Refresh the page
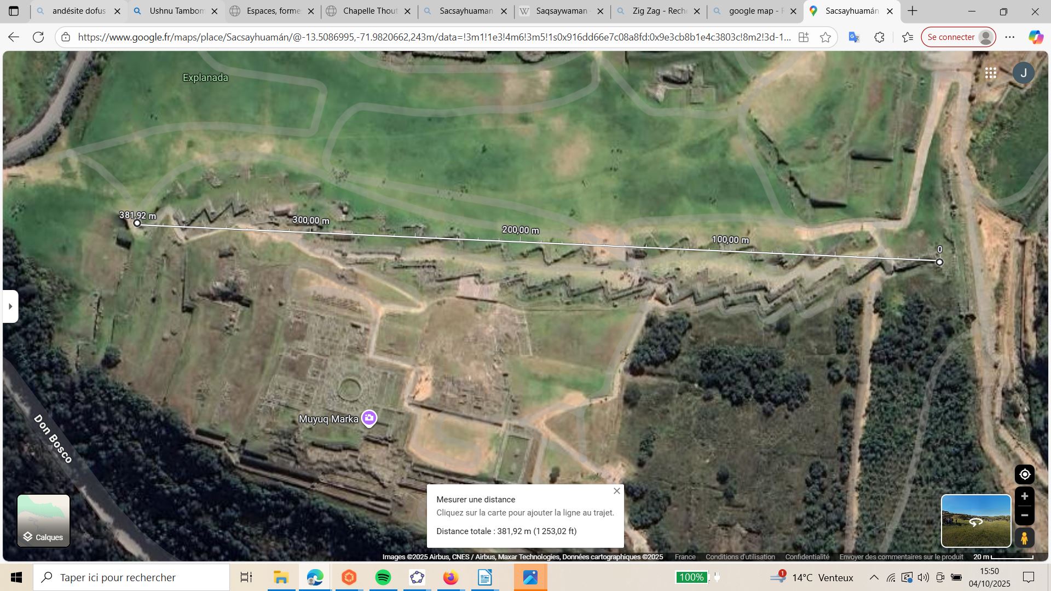The image size is (1051, 591). click(x=38, y=37)
